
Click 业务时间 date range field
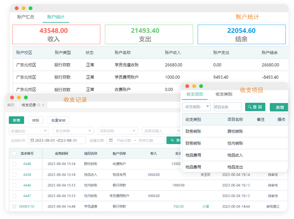[57, 140]
